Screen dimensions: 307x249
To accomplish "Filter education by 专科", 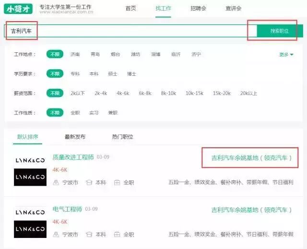I will pos(75,74).
